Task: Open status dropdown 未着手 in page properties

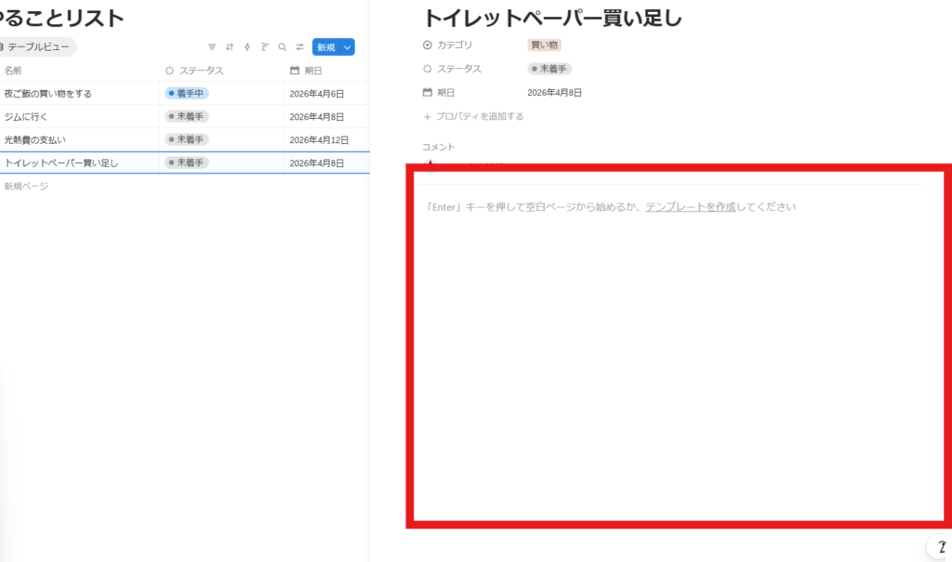Action: tap(549, 69)
